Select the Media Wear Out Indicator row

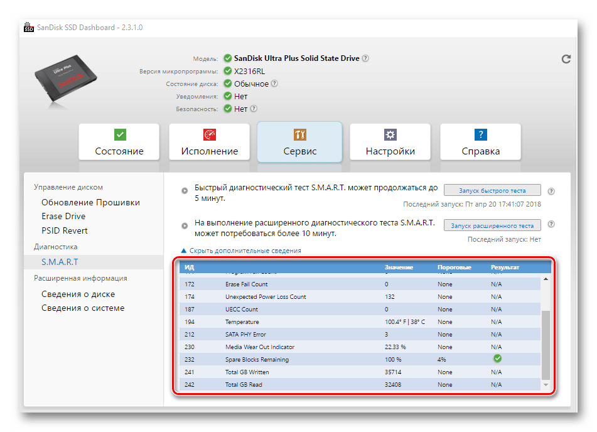(360, 347)
